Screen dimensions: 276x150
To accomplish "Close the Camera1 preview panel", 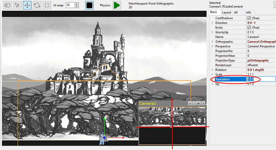I will [x=203, y=103].
